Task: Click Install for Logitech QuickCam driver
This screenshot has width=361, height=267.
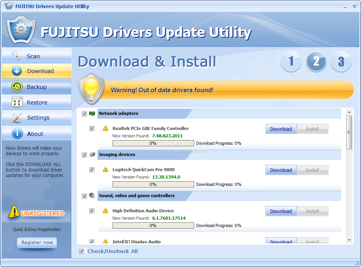Action: tap(312, 170)
